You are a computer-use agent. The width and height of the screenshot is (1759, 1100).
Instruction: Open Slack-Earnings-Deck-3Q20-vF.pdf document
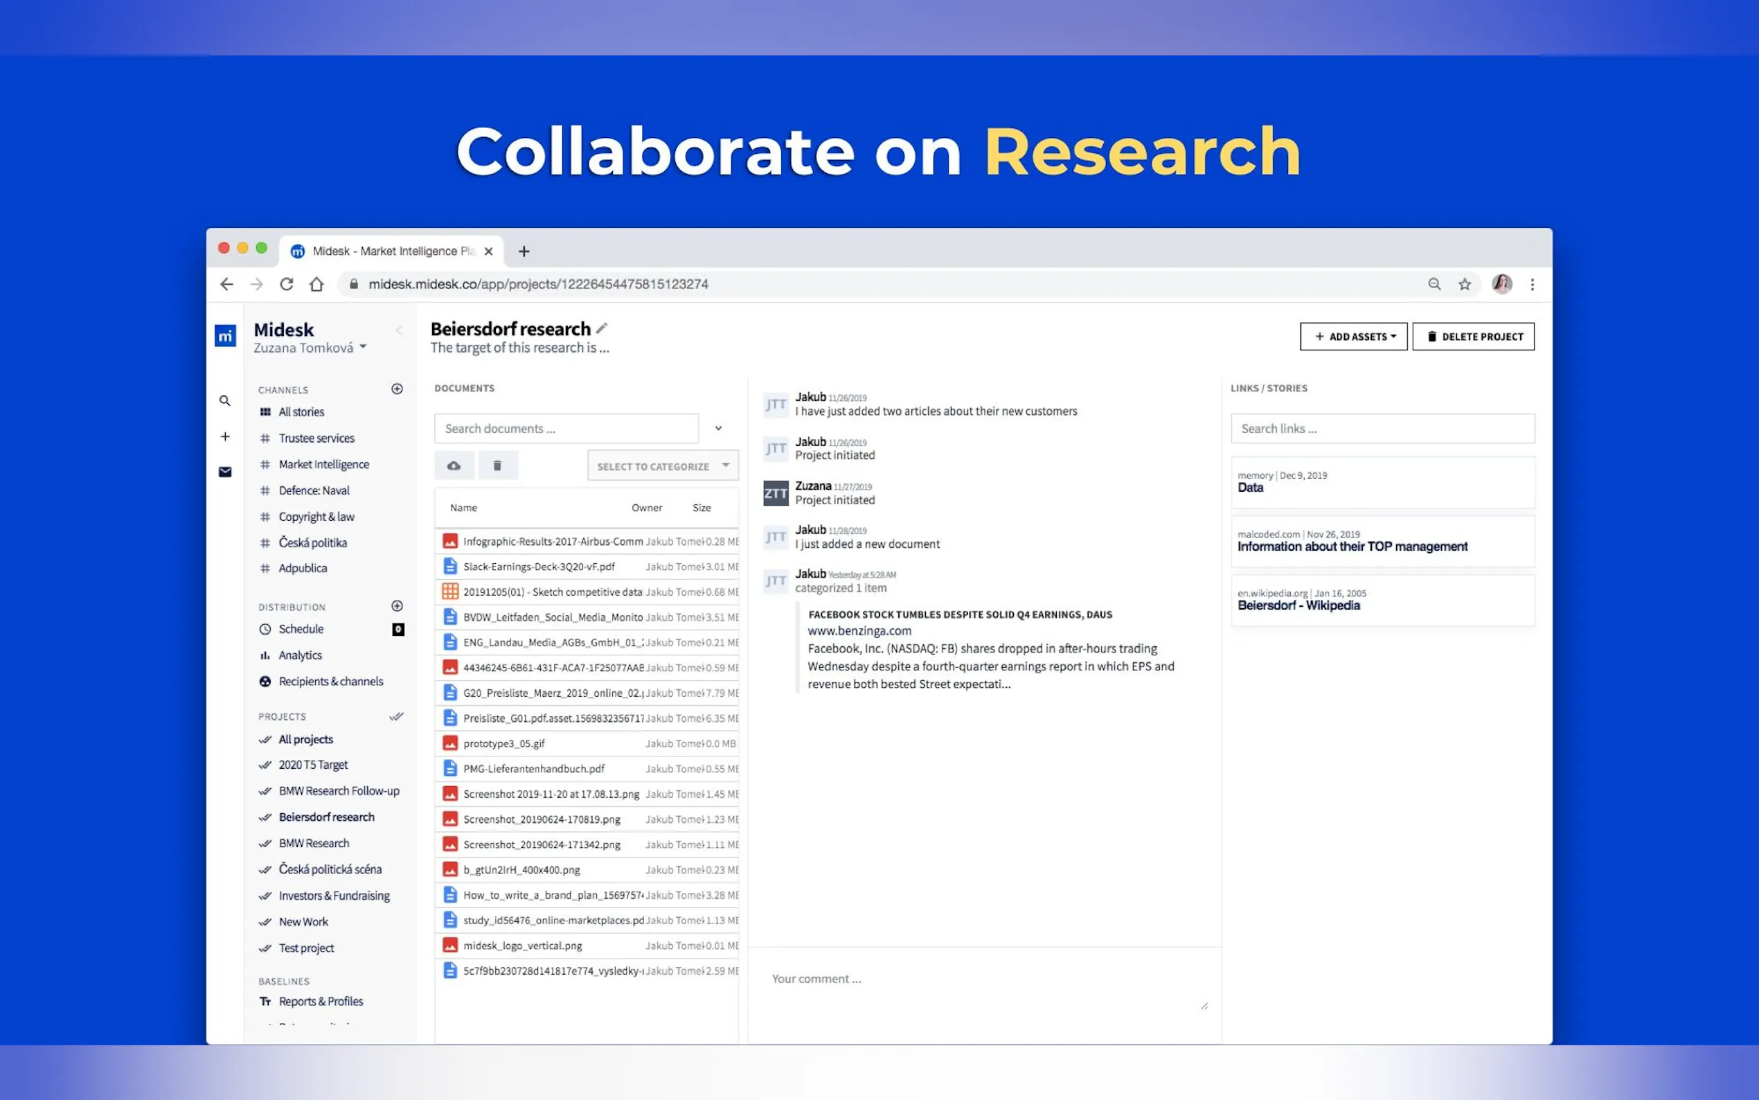(x=539, y=567)
